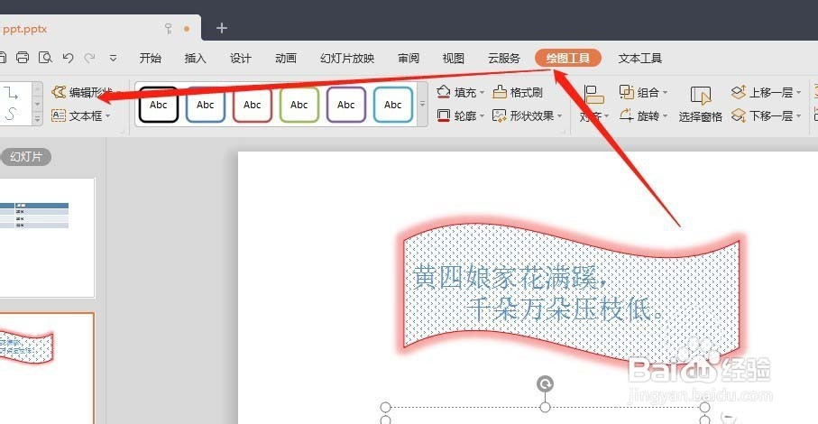Open the 开始 ribbon tab

click(151, 58)
